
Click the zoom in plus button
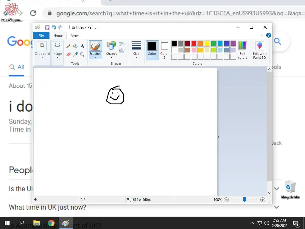263,200
